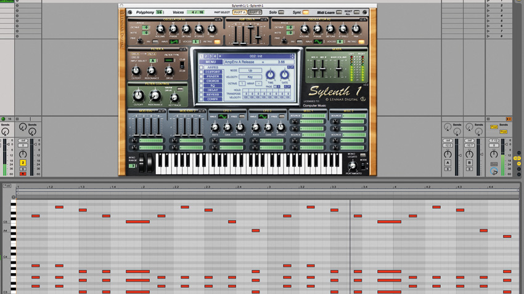Toggle Oscillator A2 Retrig button
This screenshot has height=294, width=524.
(x=361, y=42)
